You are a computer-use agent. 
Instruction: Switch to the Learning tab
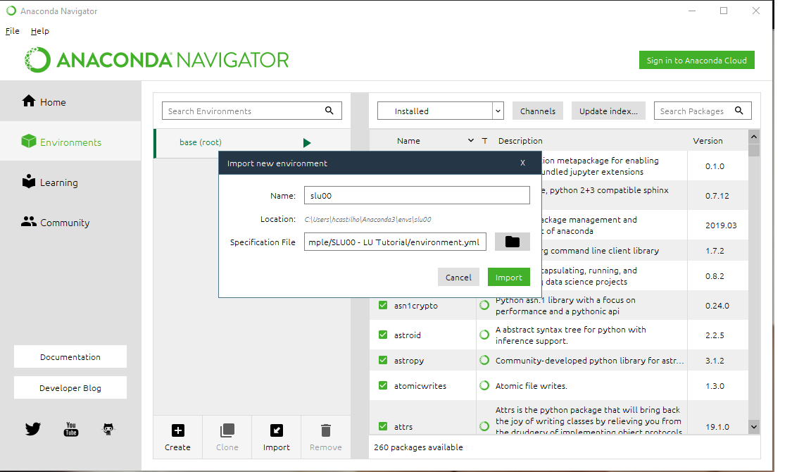pos(70,182)
